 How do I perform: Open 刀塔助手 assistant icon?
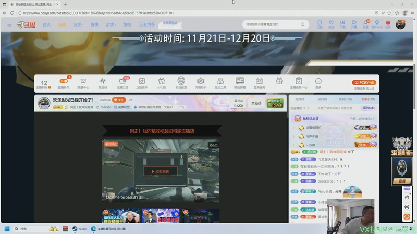201,83
